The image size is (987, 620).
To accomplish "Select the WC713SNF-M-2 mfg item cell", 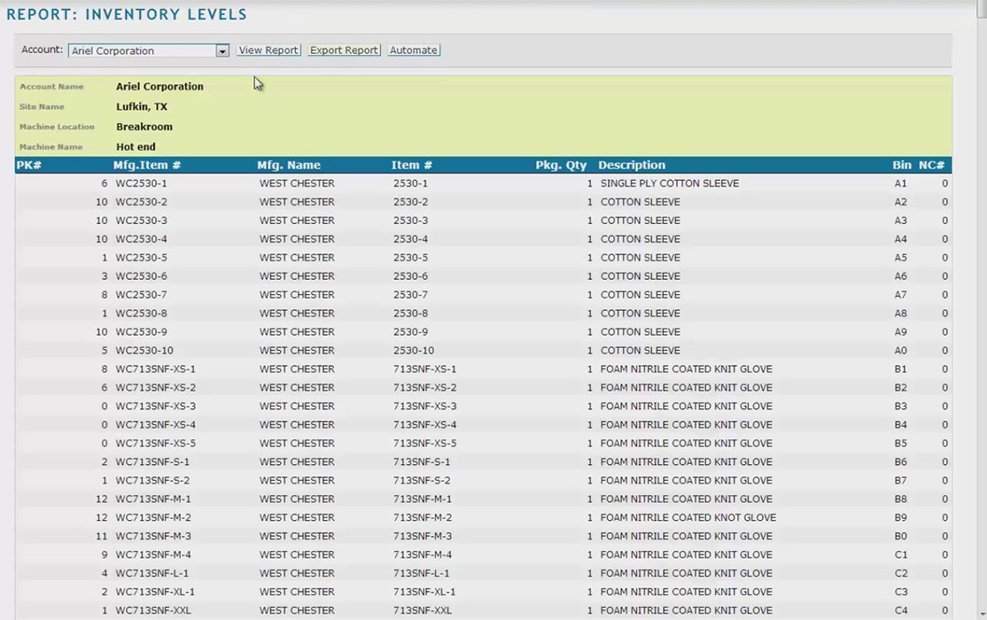I will (x=153, y=517).
